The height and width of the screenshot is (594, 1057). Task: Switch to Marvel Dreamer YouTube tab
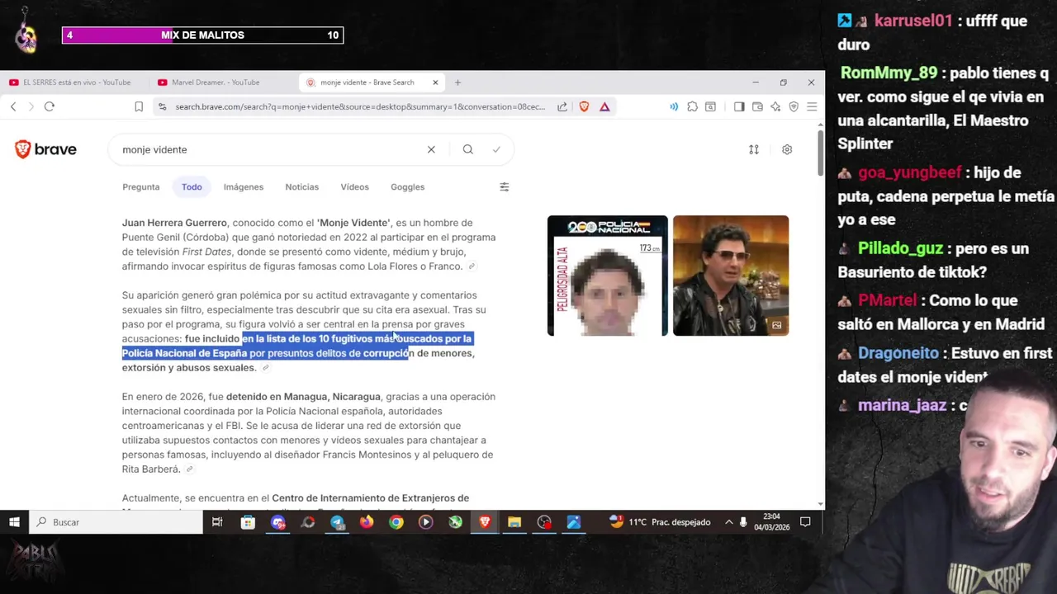point(215,82)
